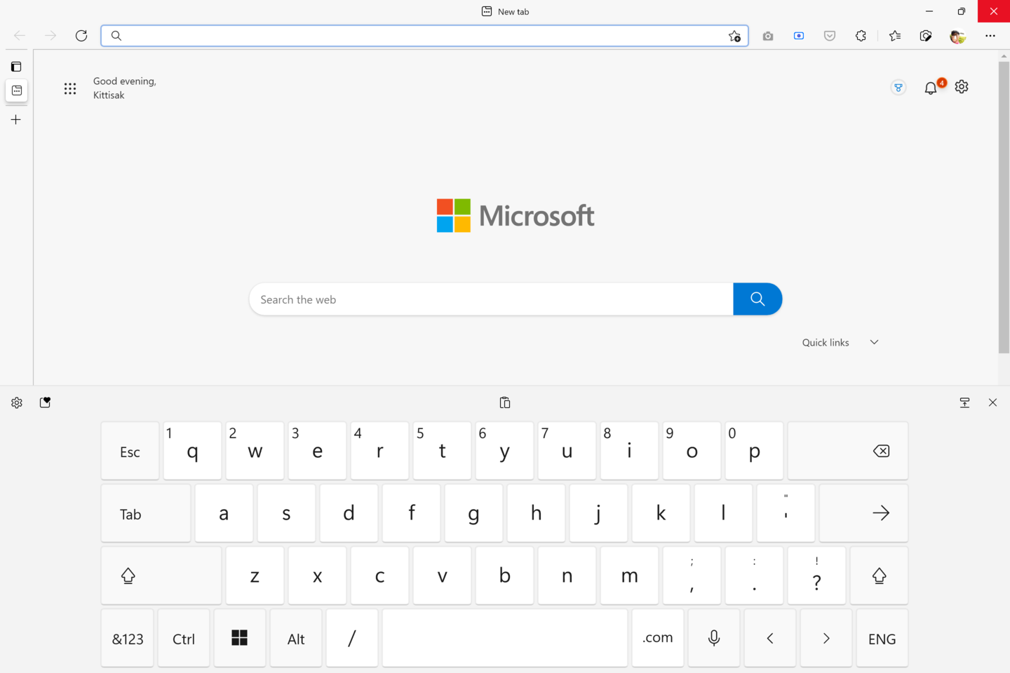Toggle the right Shift key

(x=879, y=576)
